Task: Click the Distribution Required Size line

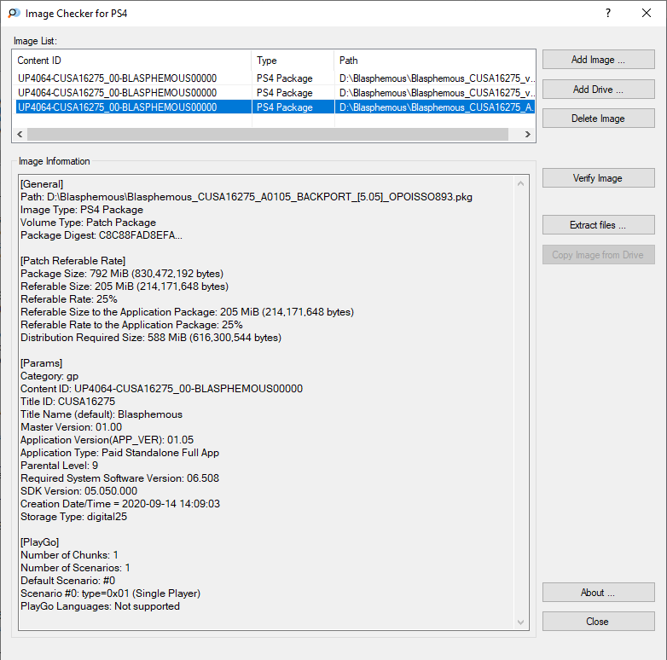Action: (151, 337)
